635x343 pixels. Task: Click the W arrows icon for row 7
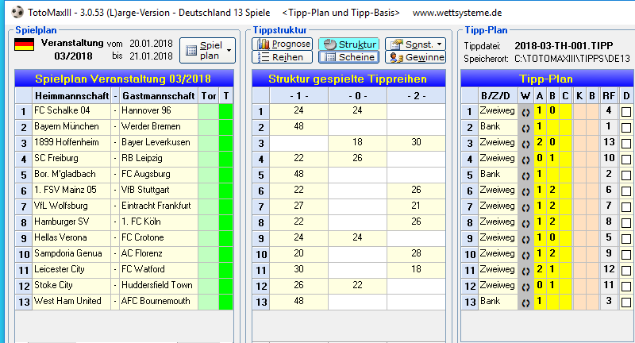(525, 206)
